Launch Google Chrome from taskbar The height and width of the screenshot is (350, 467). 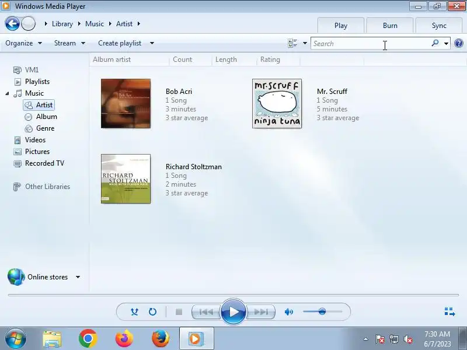(x=88, y=338)
